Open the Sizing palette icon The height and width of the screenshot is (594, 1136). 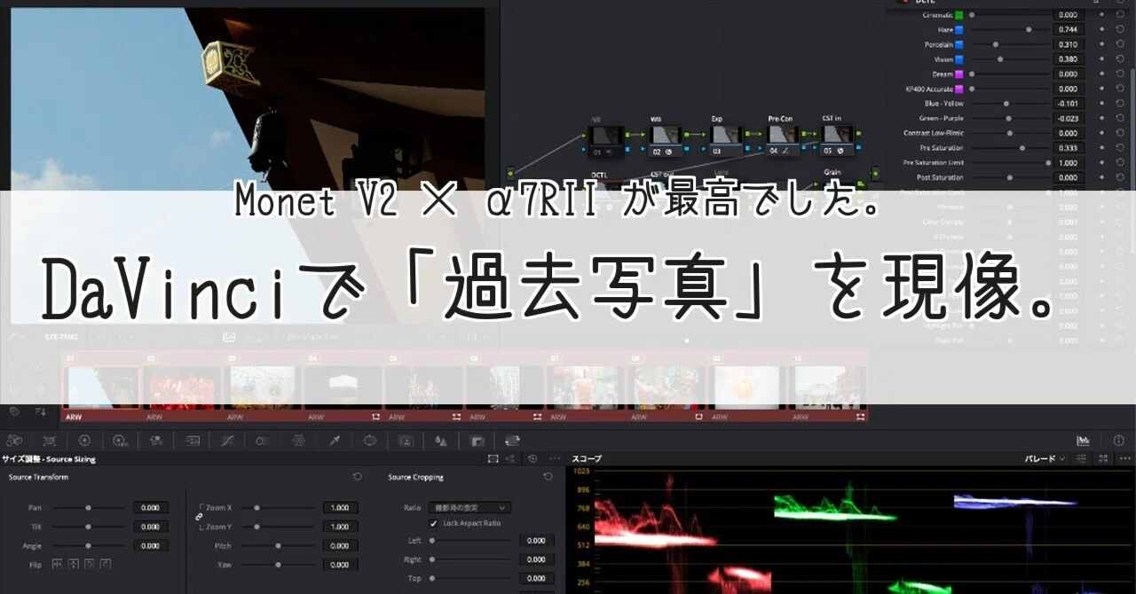point(512,440)
